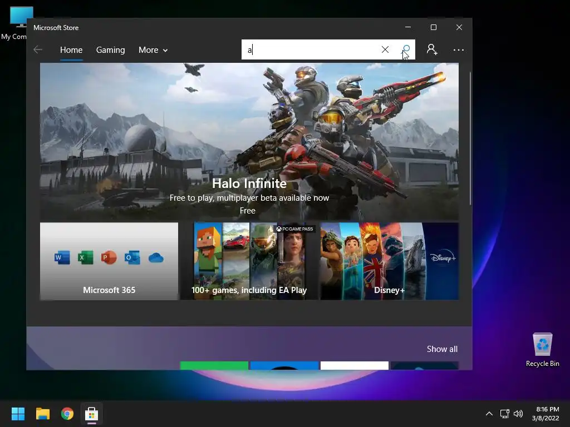Open File Explorer from the taskbar
Screen dimensions: 570x427
coord(42,414)
